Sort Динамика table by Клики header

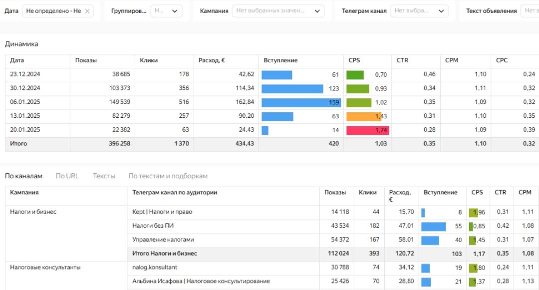click(x=149, y=60)
